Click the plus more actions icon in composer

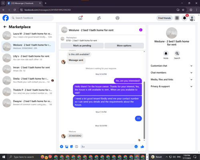62,147
